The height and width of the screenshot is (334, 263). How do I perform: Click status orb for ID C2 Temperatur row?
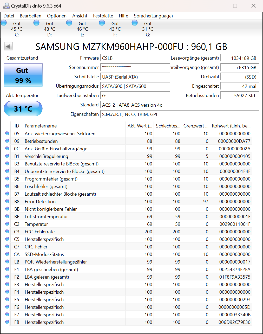(7, 224)
